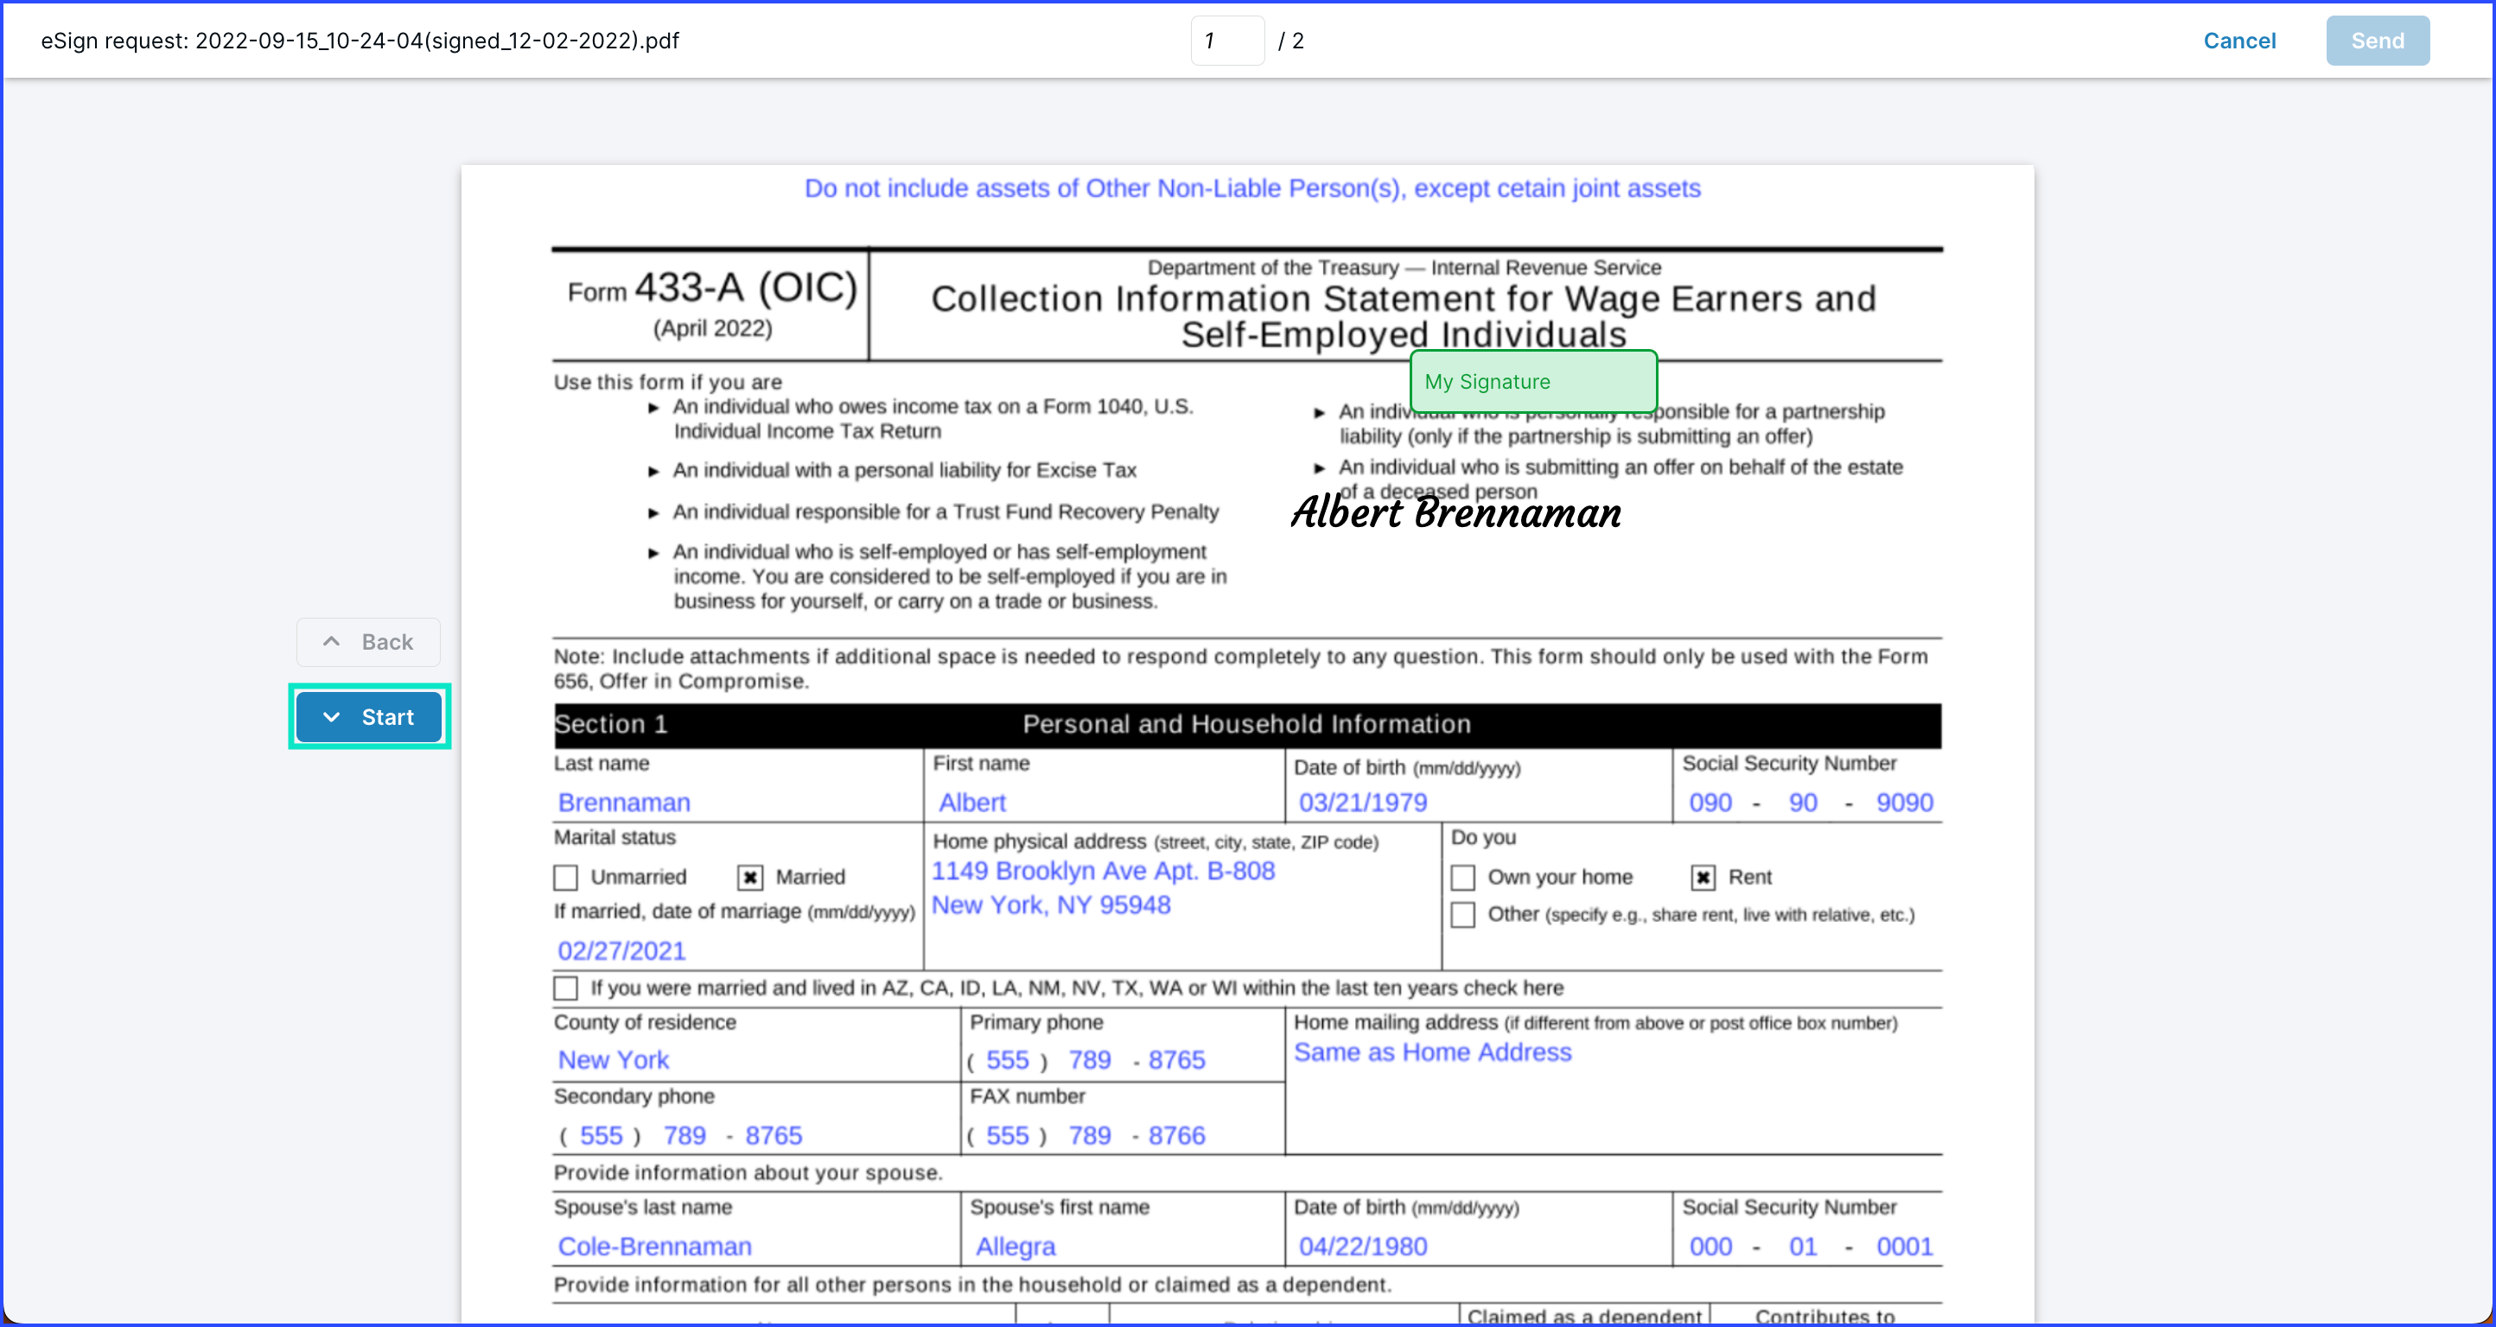
Task: Toggle the Married checkbox
Action: [750, 878]
